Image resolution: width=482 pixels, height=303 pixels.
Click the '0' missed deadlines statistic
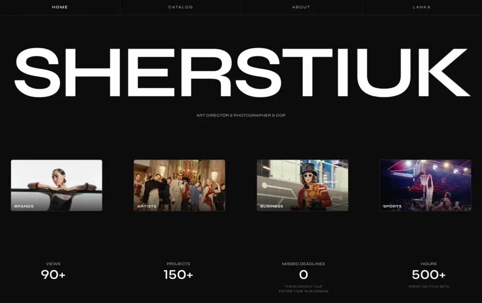click(303, 275)
